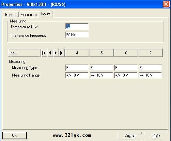
Task: Click the Measuring Type label
Action: 25,68
